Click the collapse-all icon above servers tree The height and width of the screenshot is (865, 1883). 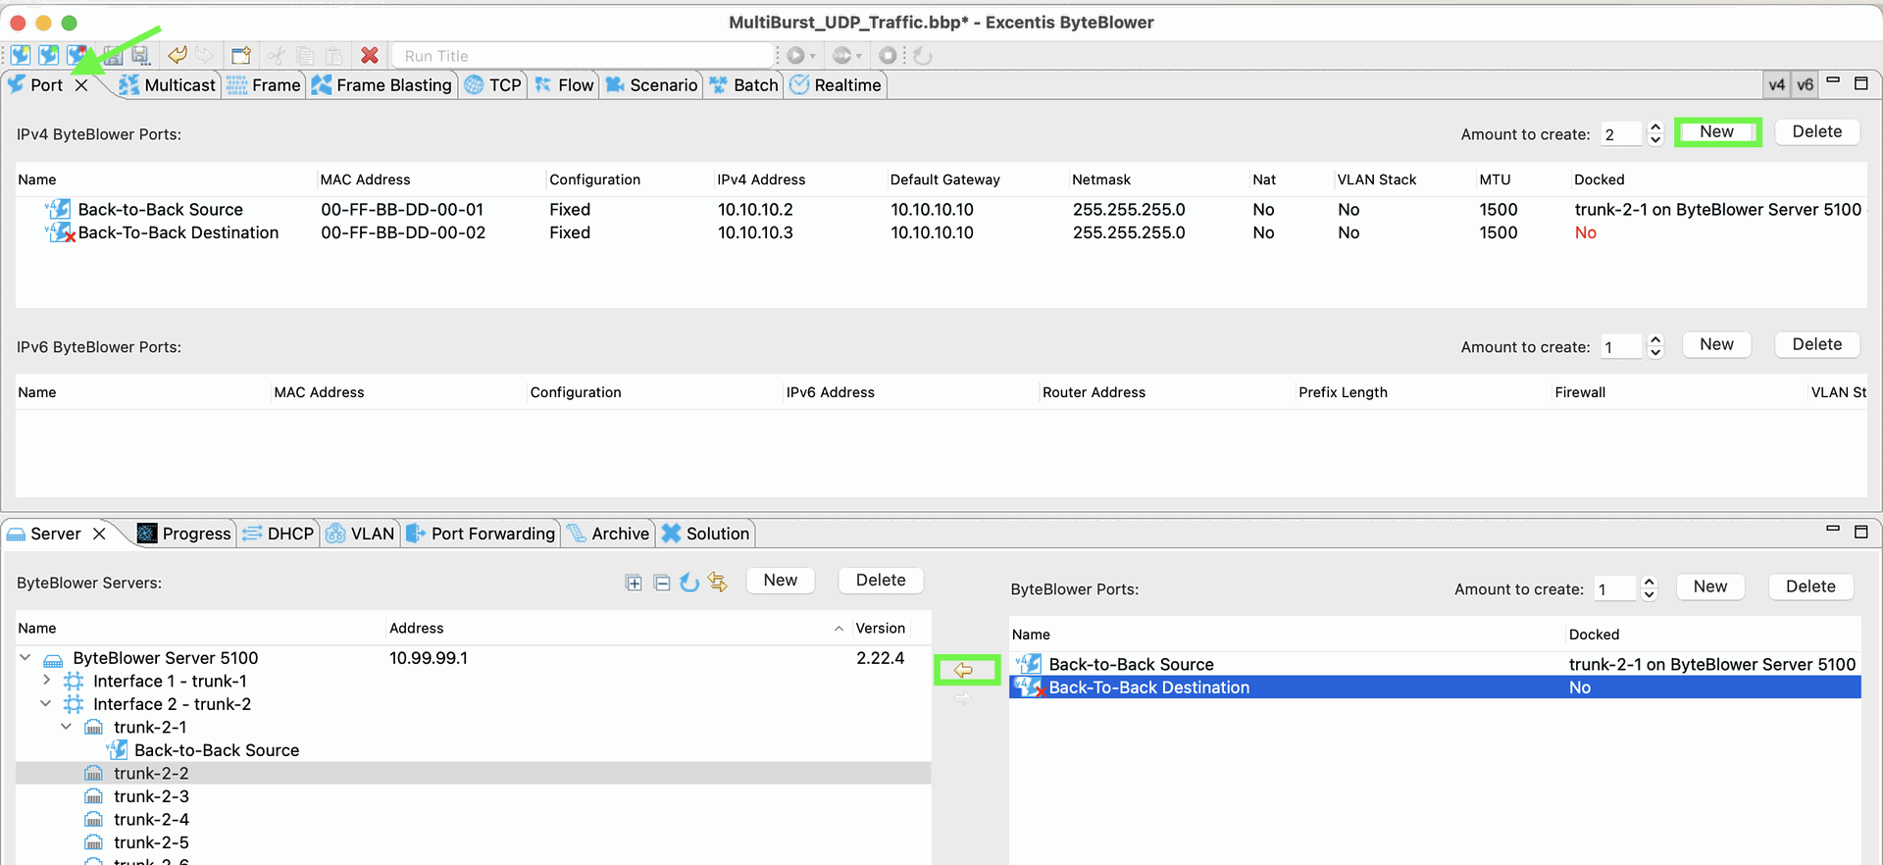662,583
